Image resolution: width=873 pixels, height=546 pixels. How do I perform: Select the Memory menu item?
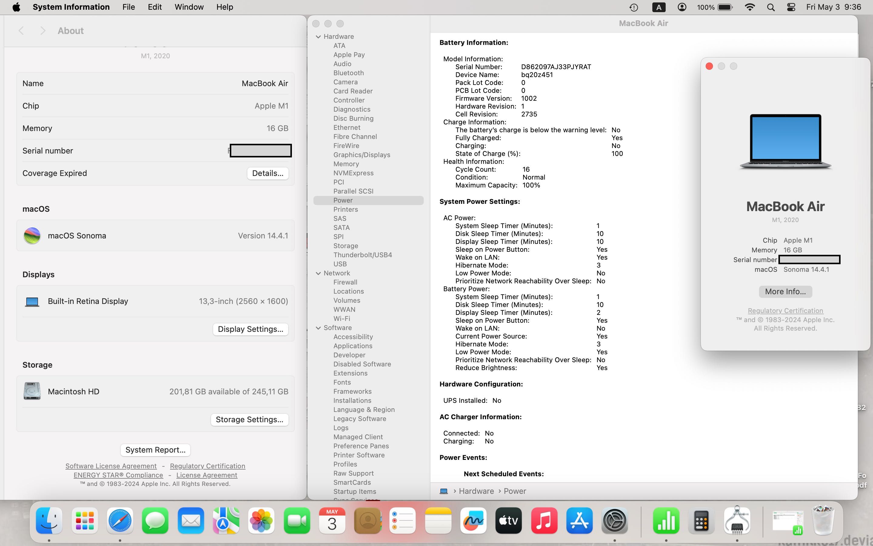tap(346, 163)
